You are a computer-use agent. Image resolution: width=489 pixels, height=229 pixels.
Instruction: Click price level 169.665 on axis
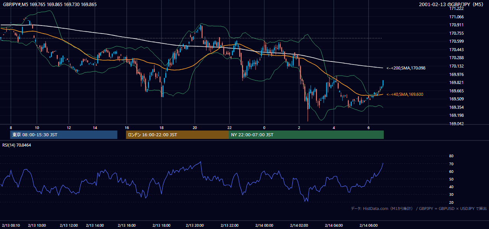[456, 91]
